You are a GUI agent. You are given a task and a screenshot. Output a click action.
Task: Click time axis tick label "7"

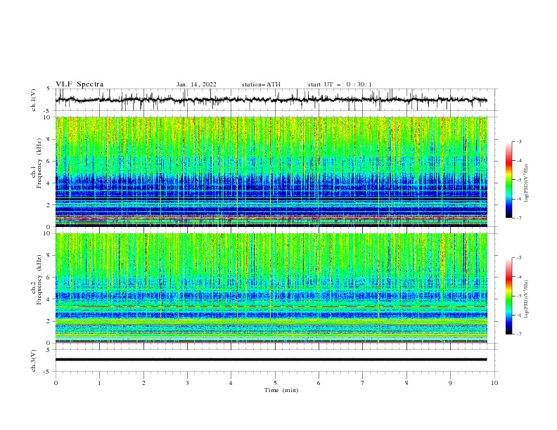pyautogui.click(x=363, y=383)
